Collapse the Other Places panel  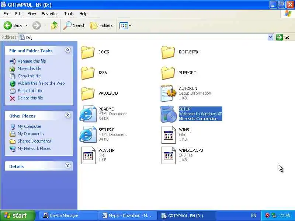point(68,115)
